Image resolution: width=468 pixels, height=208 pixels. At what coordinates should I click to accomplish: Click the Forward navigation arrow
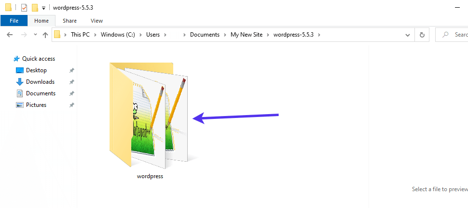pos(23,35)
